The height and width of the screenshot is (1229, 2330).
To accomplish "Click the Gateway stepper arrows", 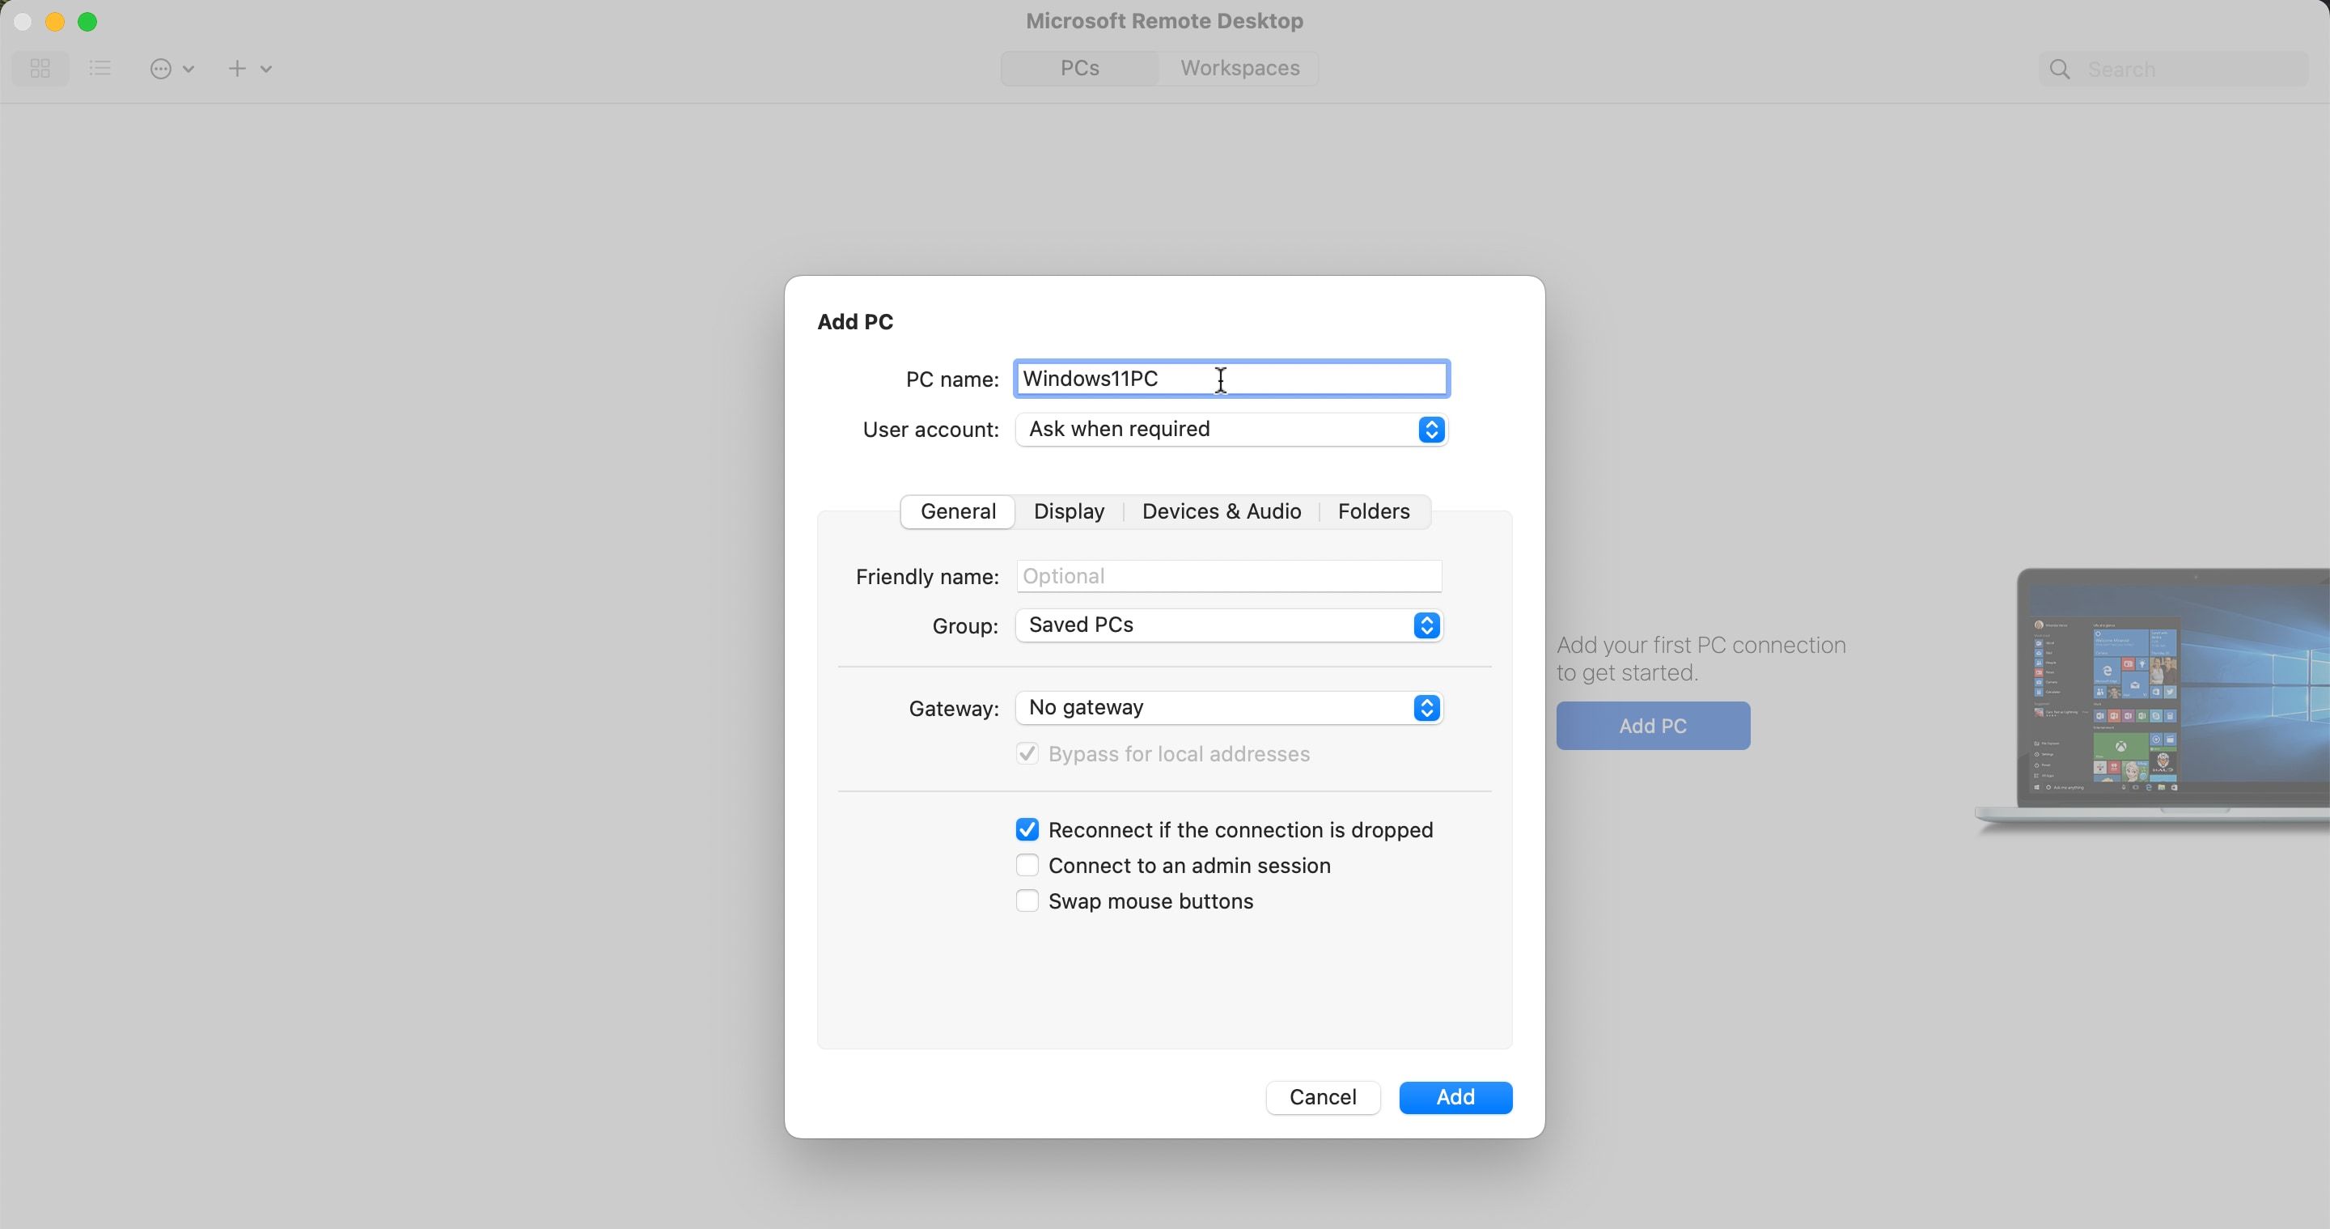I will tap(1427, 708).
